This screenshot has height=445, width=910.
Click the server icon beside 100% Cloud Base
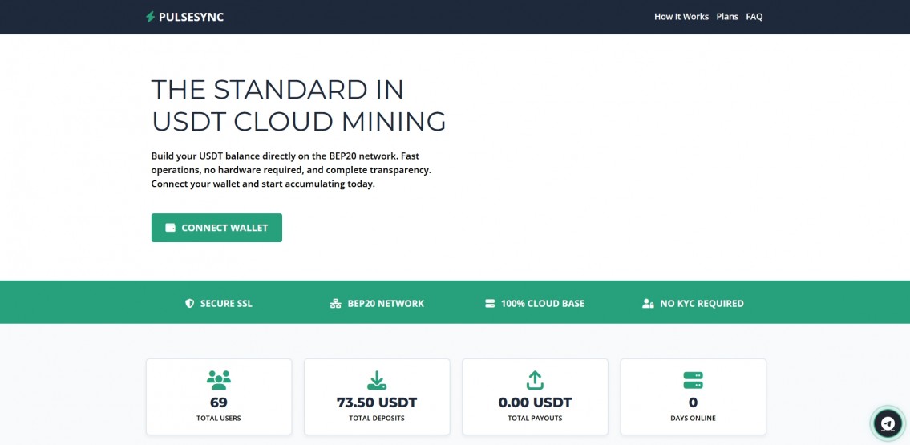(x=490, y=304)
